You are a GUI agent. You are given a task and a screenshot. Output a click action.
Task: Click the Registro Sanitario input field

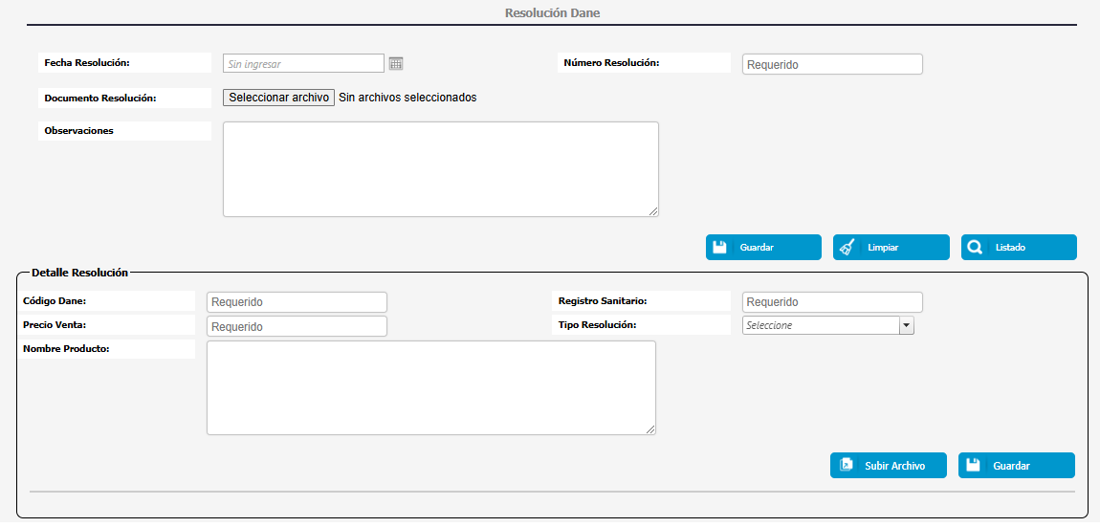(832, 302)
